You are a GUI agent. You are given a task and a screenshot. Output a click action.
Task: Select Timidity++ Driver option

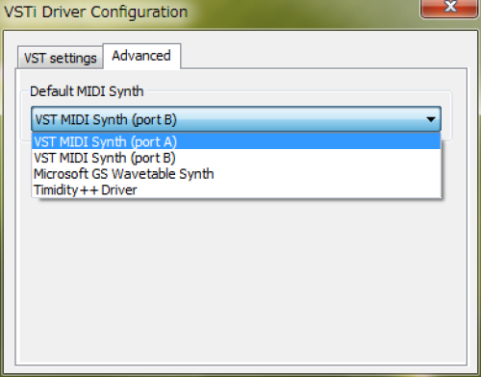pos(237,189)
